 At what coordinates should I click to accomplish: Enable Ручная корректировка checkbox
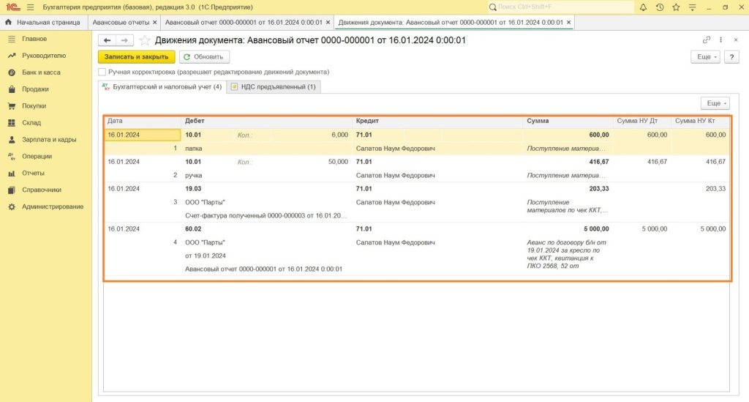tap(102, 72)
